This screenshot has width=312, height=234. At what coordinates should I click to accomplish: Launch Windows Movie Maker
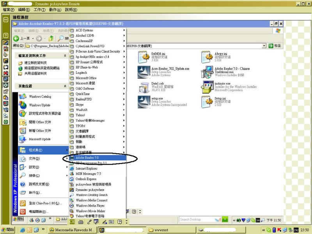(x=97, y=211)
